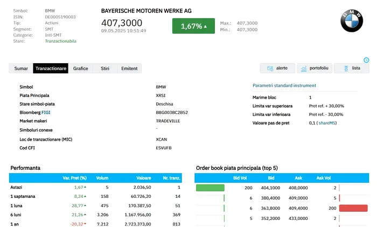Click the Ask Vol column header
377x227 pixels.
[x=324, y=178]
